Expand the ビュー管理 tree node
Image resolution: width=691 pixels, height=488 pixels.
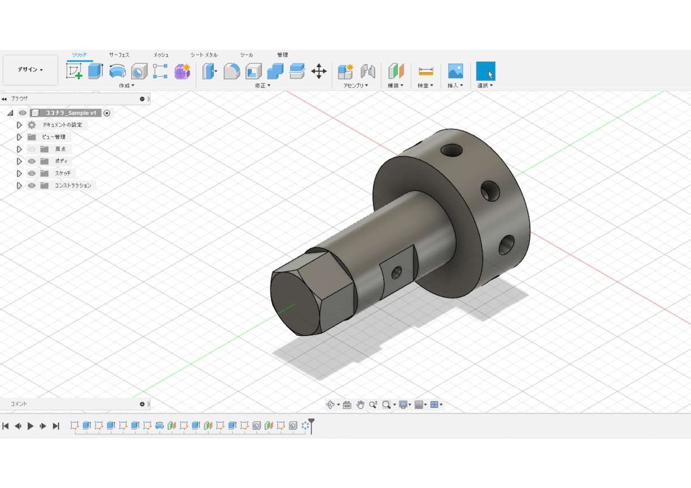pyautogui.click(x=19, y=137)
